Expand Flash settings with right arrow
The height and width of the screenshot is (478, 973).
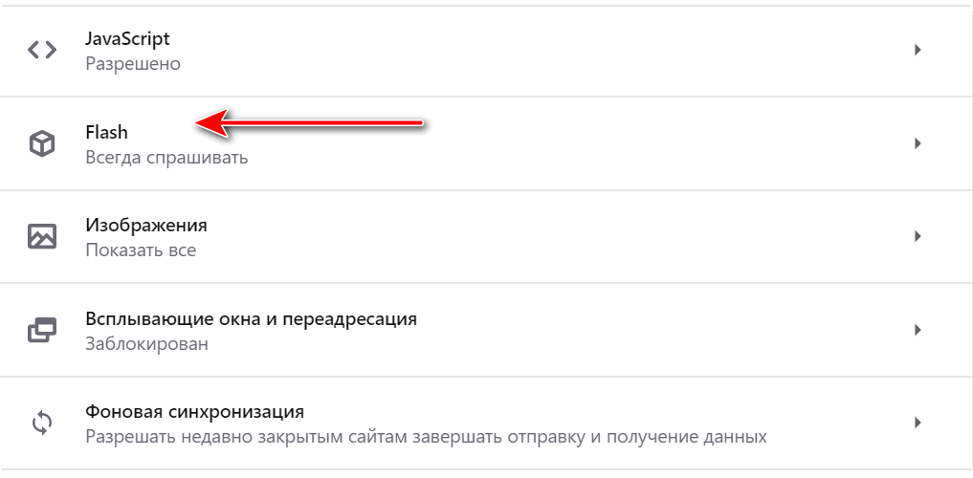917,144
